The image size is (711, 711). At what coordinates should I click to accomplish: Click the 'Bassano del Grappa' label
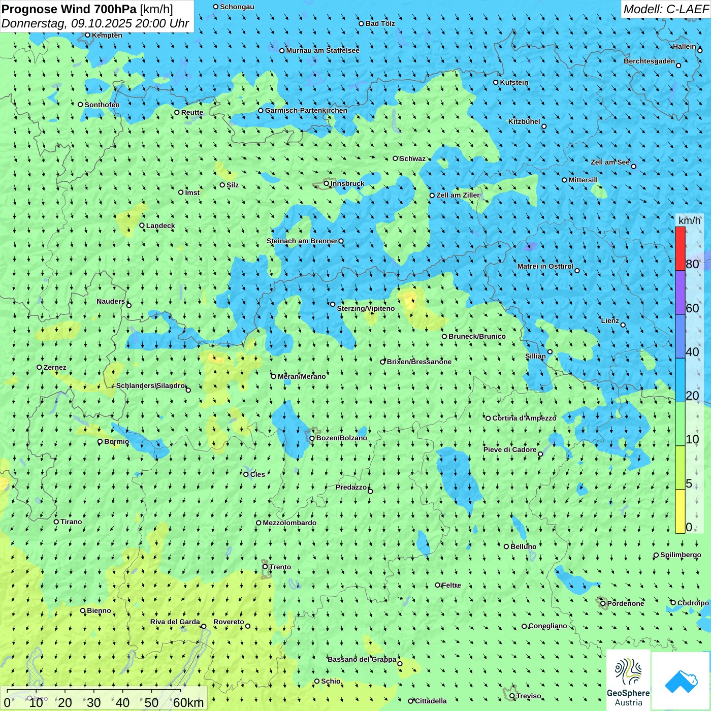pos(362,659)
